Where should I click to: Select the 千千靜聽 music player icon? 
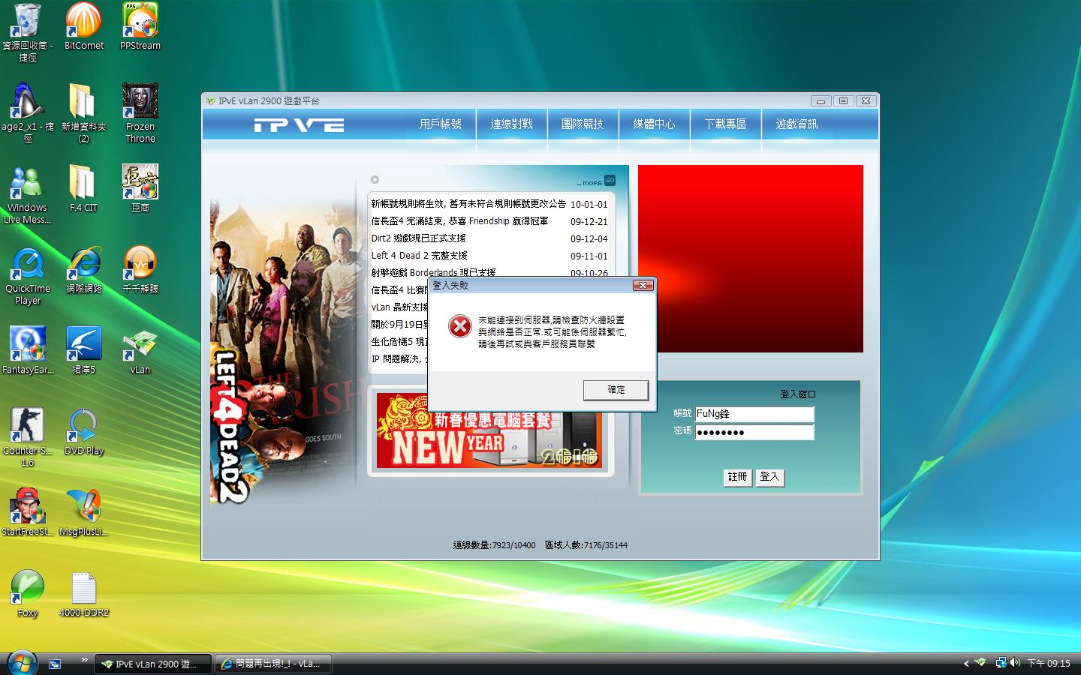(x=140, y=269)
